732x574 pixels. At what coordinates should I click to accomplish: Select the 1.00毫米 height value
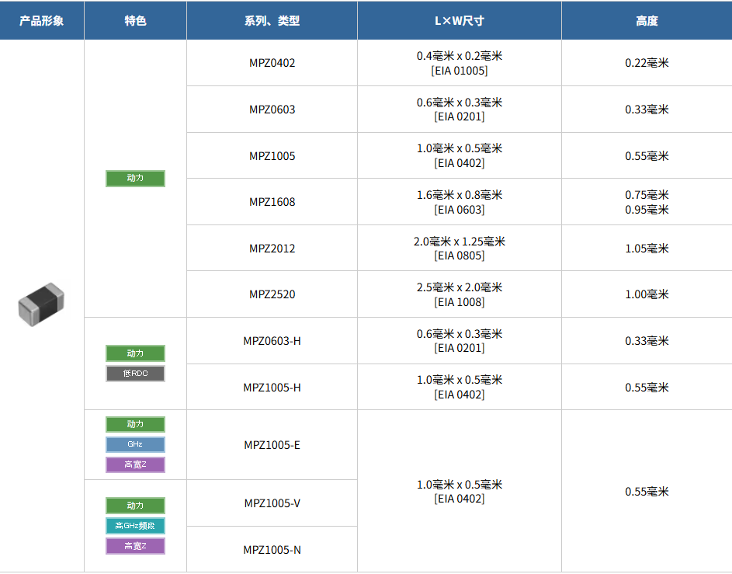point(647,294)
